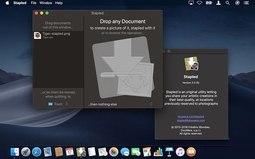Open FaceTime green icon in Dock

136,152
